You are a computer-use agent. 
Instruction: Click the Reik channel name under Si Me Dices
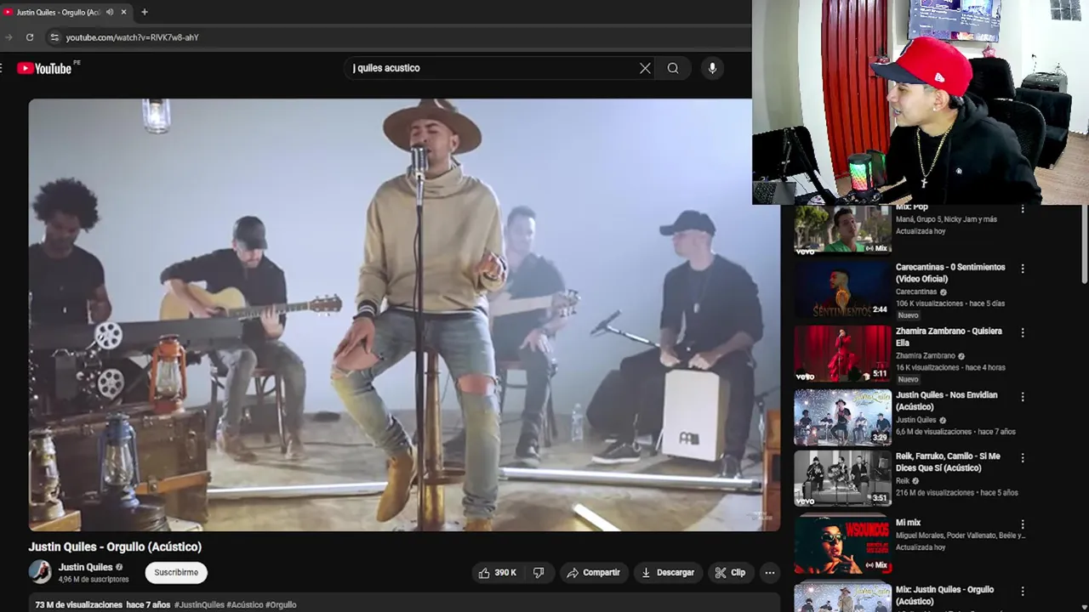tap(903, 481)
